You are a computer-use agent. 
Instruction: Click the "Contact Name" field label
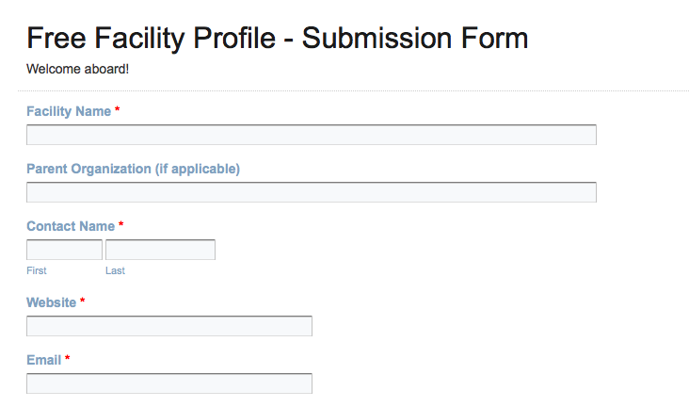coord(71,226)
